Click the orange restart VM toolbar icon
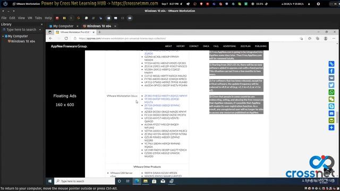340x191 pixels. [x=78, y=18]
